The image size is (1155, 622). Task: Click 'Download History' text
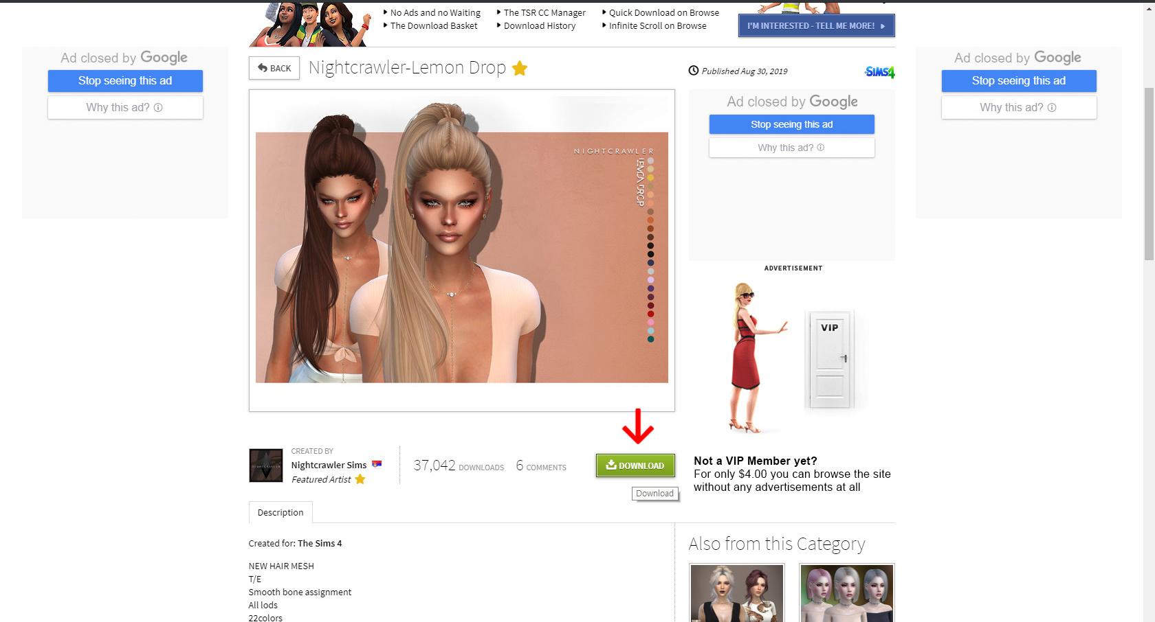pos(540,25)
